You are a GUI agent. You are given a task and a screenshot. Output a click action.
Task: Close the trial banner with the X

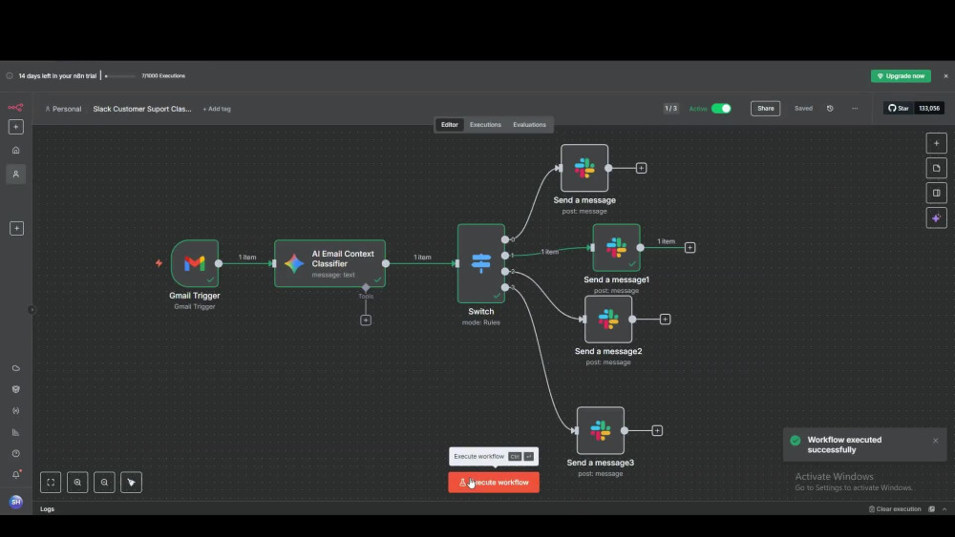945,76
